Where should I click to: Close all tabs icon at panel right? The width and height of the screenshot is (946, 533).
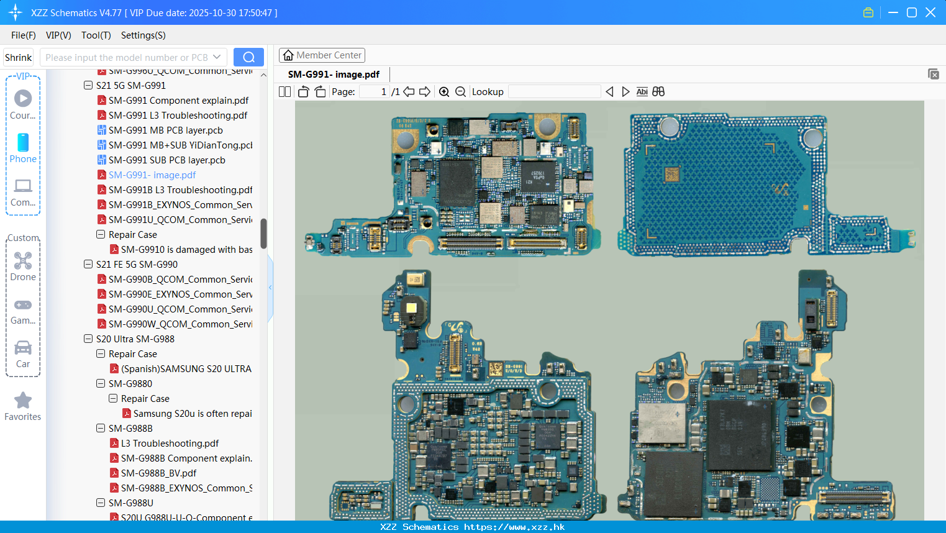[x=933, y=74]
